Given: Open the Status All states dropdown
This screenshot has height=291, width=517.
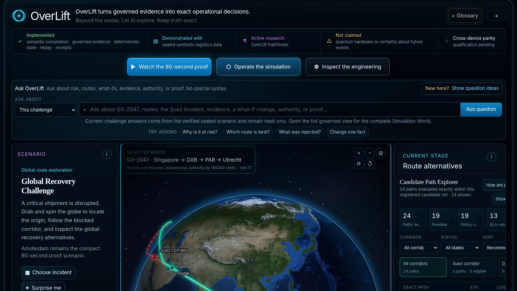Looking at the screenshot, I should click(460, 248).
